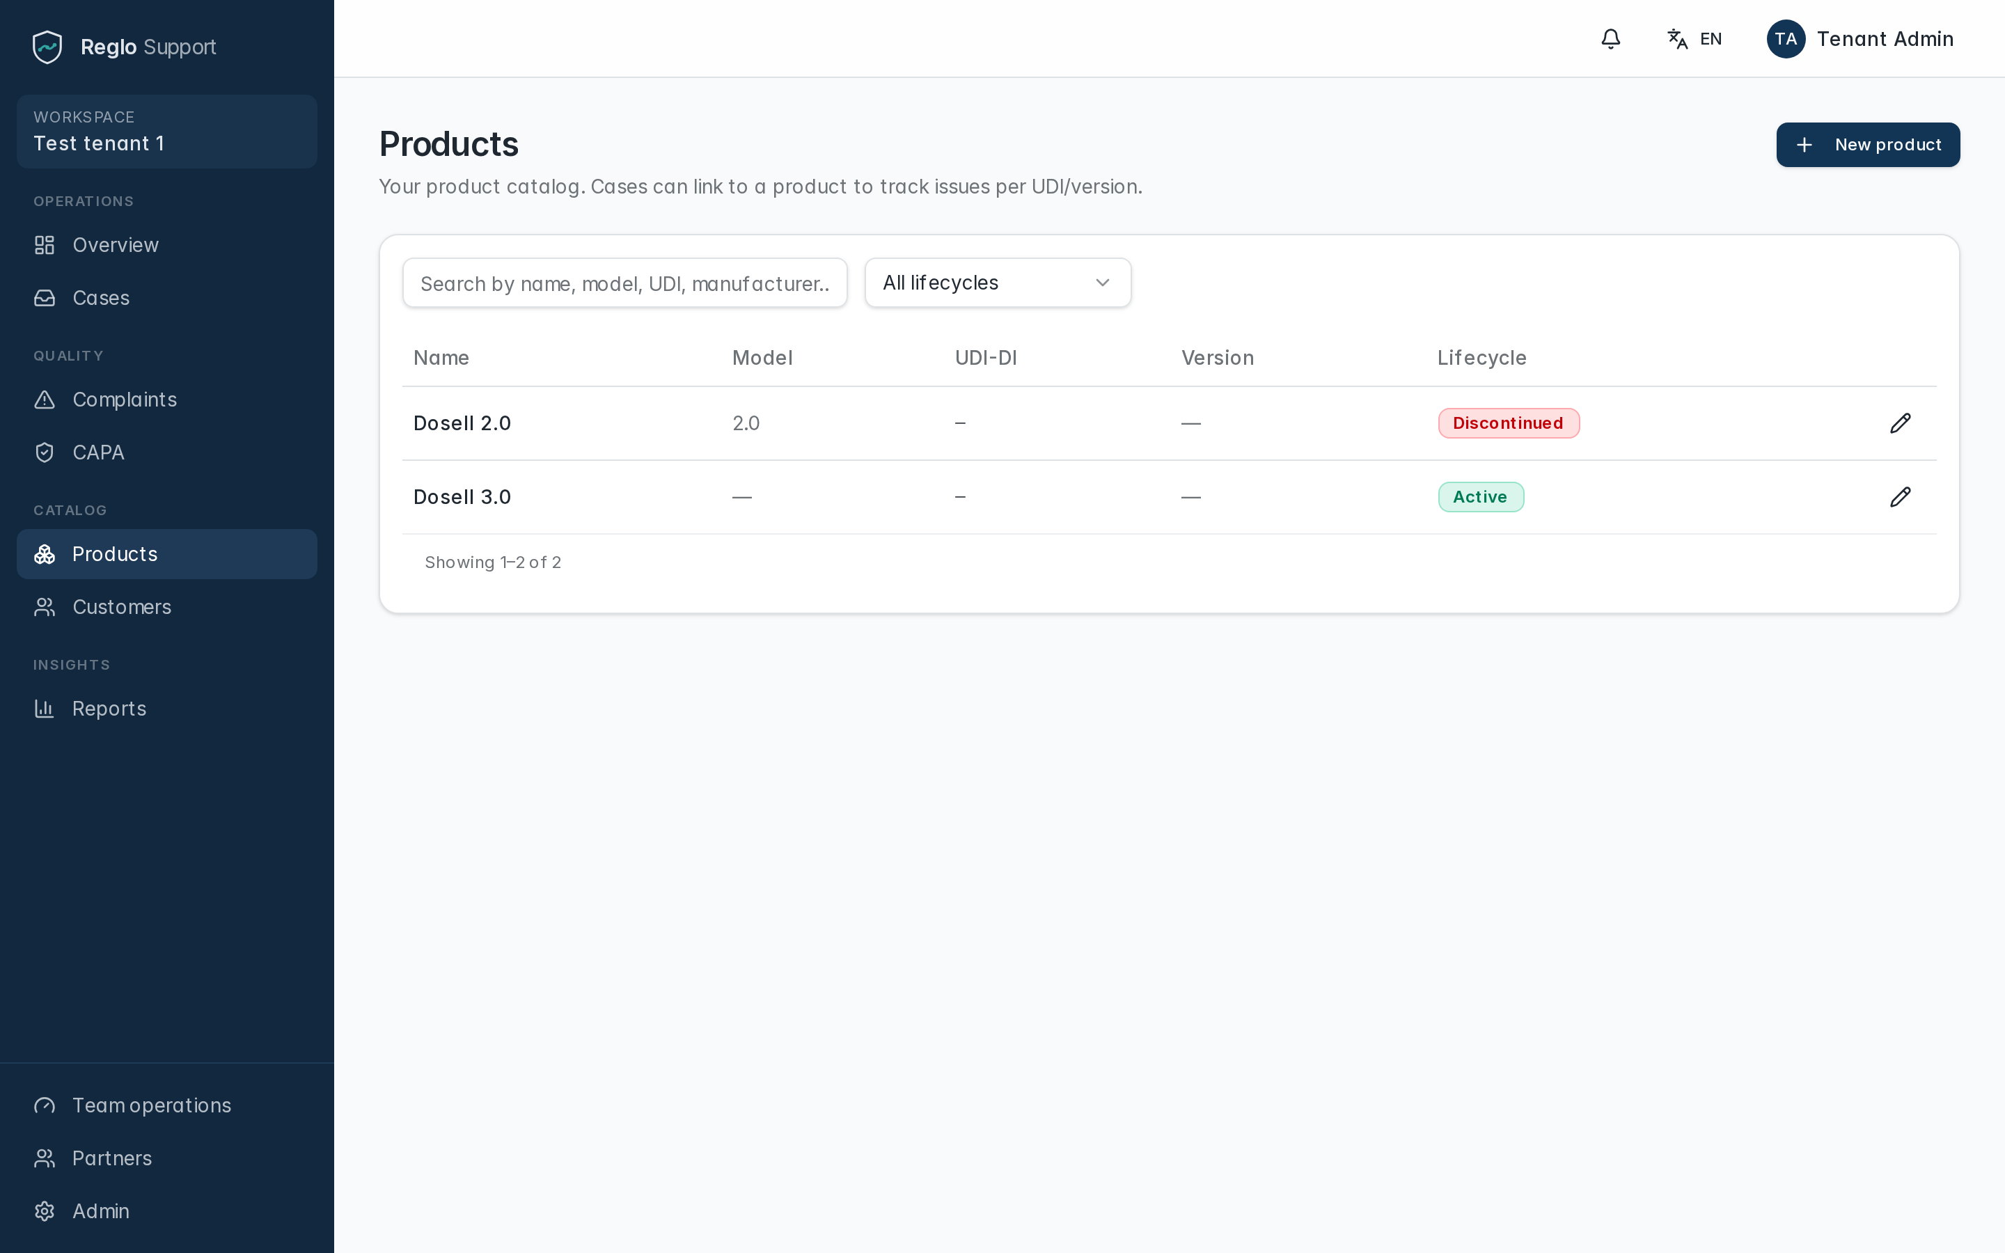Click the New product button
The height and width of the screenshot is (1253, 2005).
[1867, 145]
